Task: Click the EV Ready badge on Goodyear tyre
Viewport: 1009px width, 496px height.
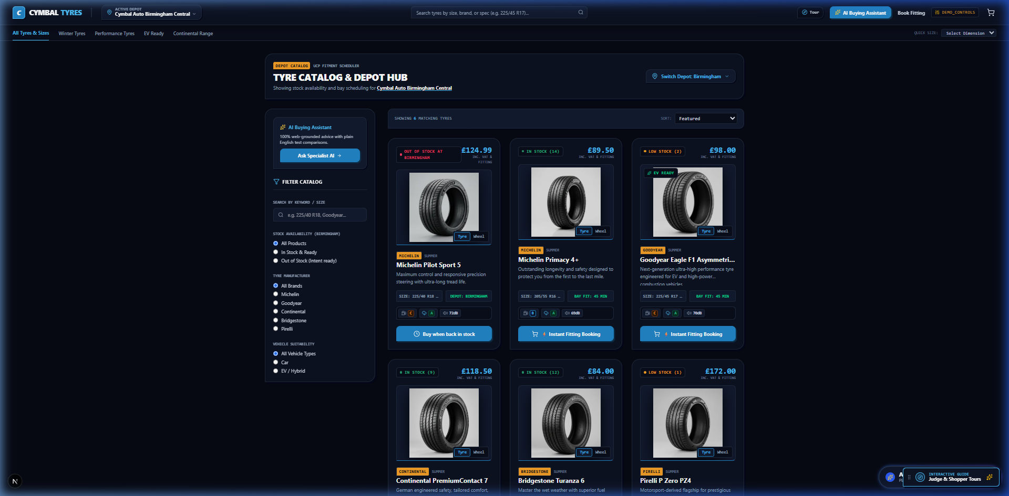Action: (661, 173)
